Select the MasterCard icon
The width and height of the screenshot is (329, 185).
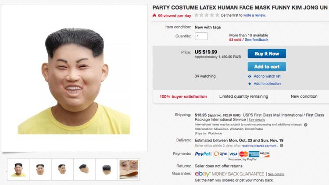click(243, 154)
